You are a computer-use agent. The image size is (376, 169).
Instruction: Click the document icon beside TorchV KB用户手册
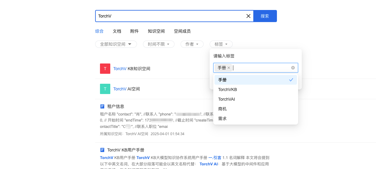tap(102, 150)
